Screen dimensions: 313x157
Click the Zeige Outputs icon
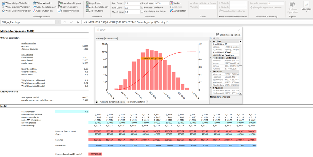click(88, 11)
